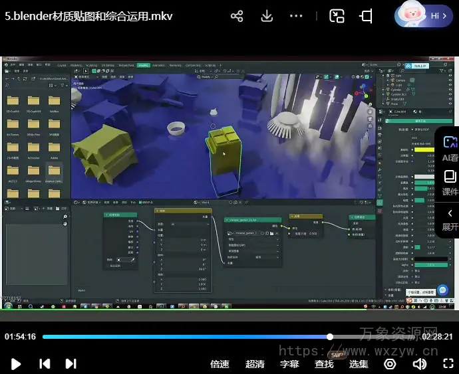Skip to the next video
Viewport: 459px width, 374px height.
71,363
